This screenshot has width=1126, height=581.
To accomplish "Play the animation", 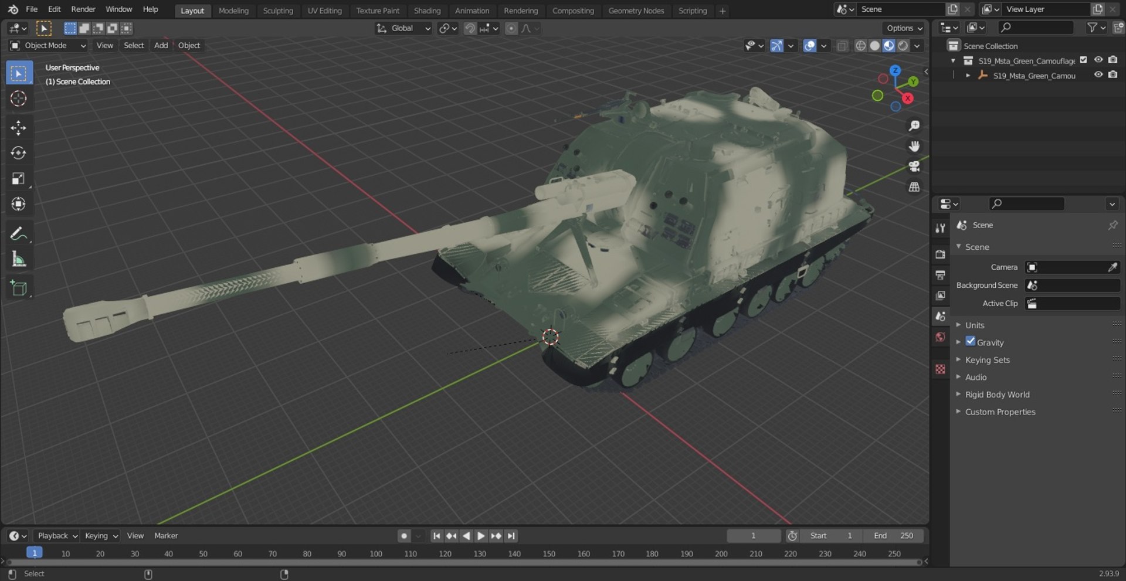I will point(481,536).
